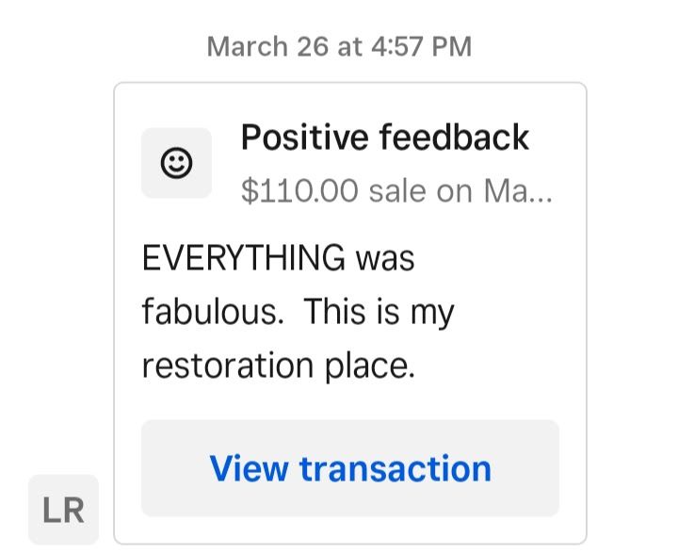This screenshot has height=553, width=678.
Task: Click the word 'Positive' in the heading
Action: click(x=304, y=138)
